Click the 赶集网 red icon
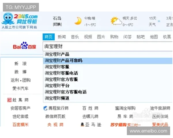Image resolution: width=173 pixels, height=138 pixels. click(10, 100)
